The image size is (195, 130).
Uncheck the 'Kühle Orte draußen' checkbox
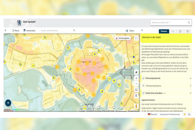[x=143, y=93]
